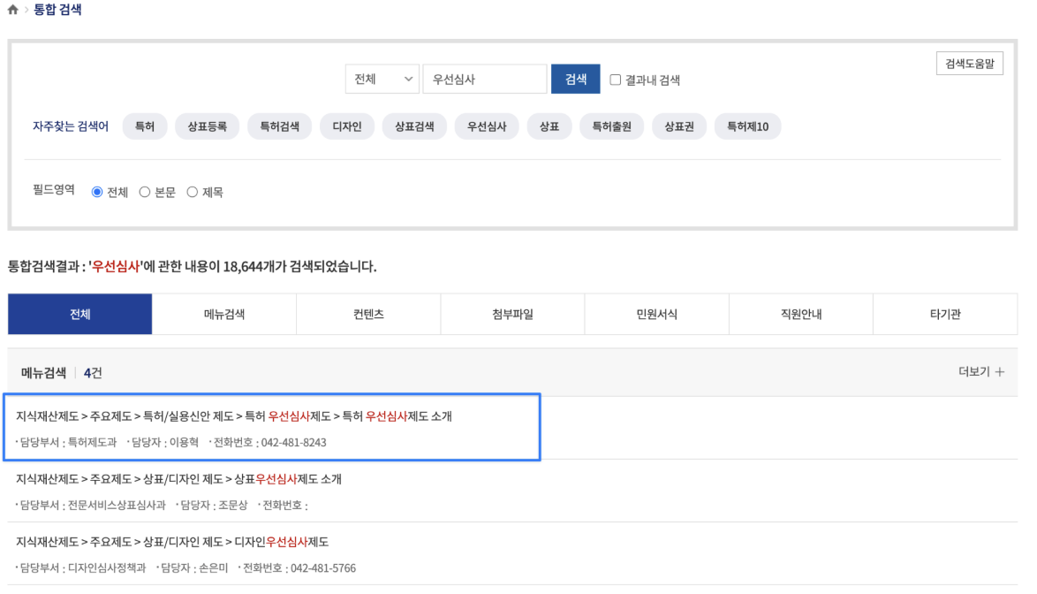Image resolution: width=1037 pixels, height=594 pixels.
Task: Open 검색도움말 help
Action: coord(968,63)
